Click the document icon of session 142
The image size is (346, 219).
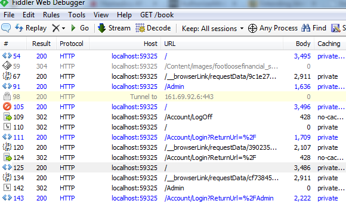tap(7, 187)
